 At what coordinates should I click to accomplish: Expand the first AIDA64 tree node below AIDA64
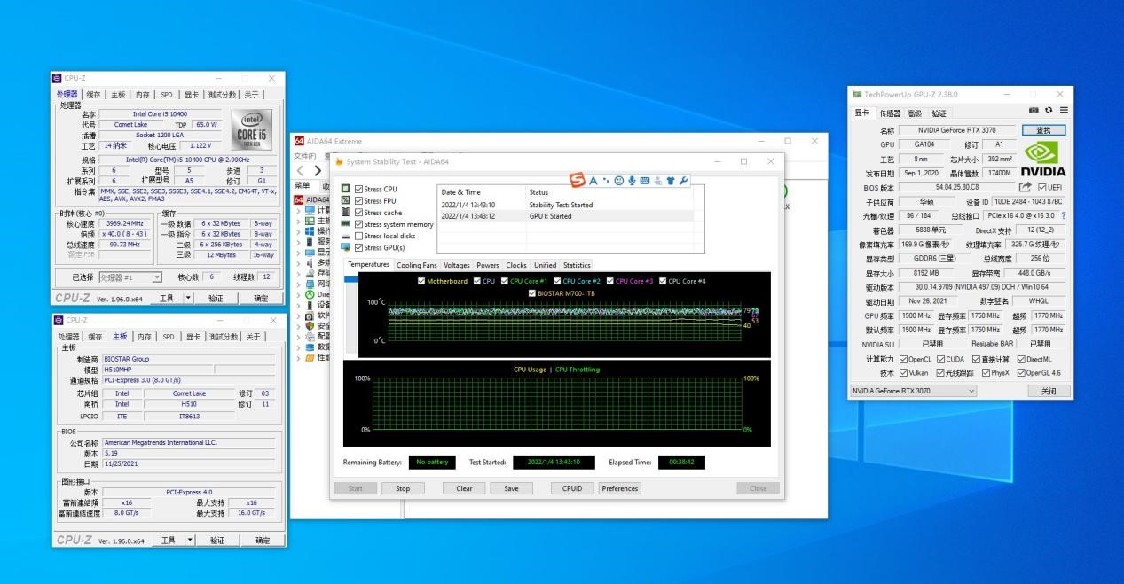click(299, 211)
